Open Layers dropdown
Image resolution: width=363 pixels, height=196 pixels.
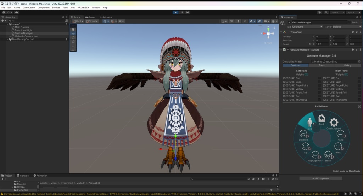pos(337,12)
